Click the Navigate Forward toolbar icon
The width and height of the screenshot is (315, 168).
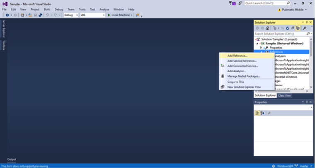15,15
